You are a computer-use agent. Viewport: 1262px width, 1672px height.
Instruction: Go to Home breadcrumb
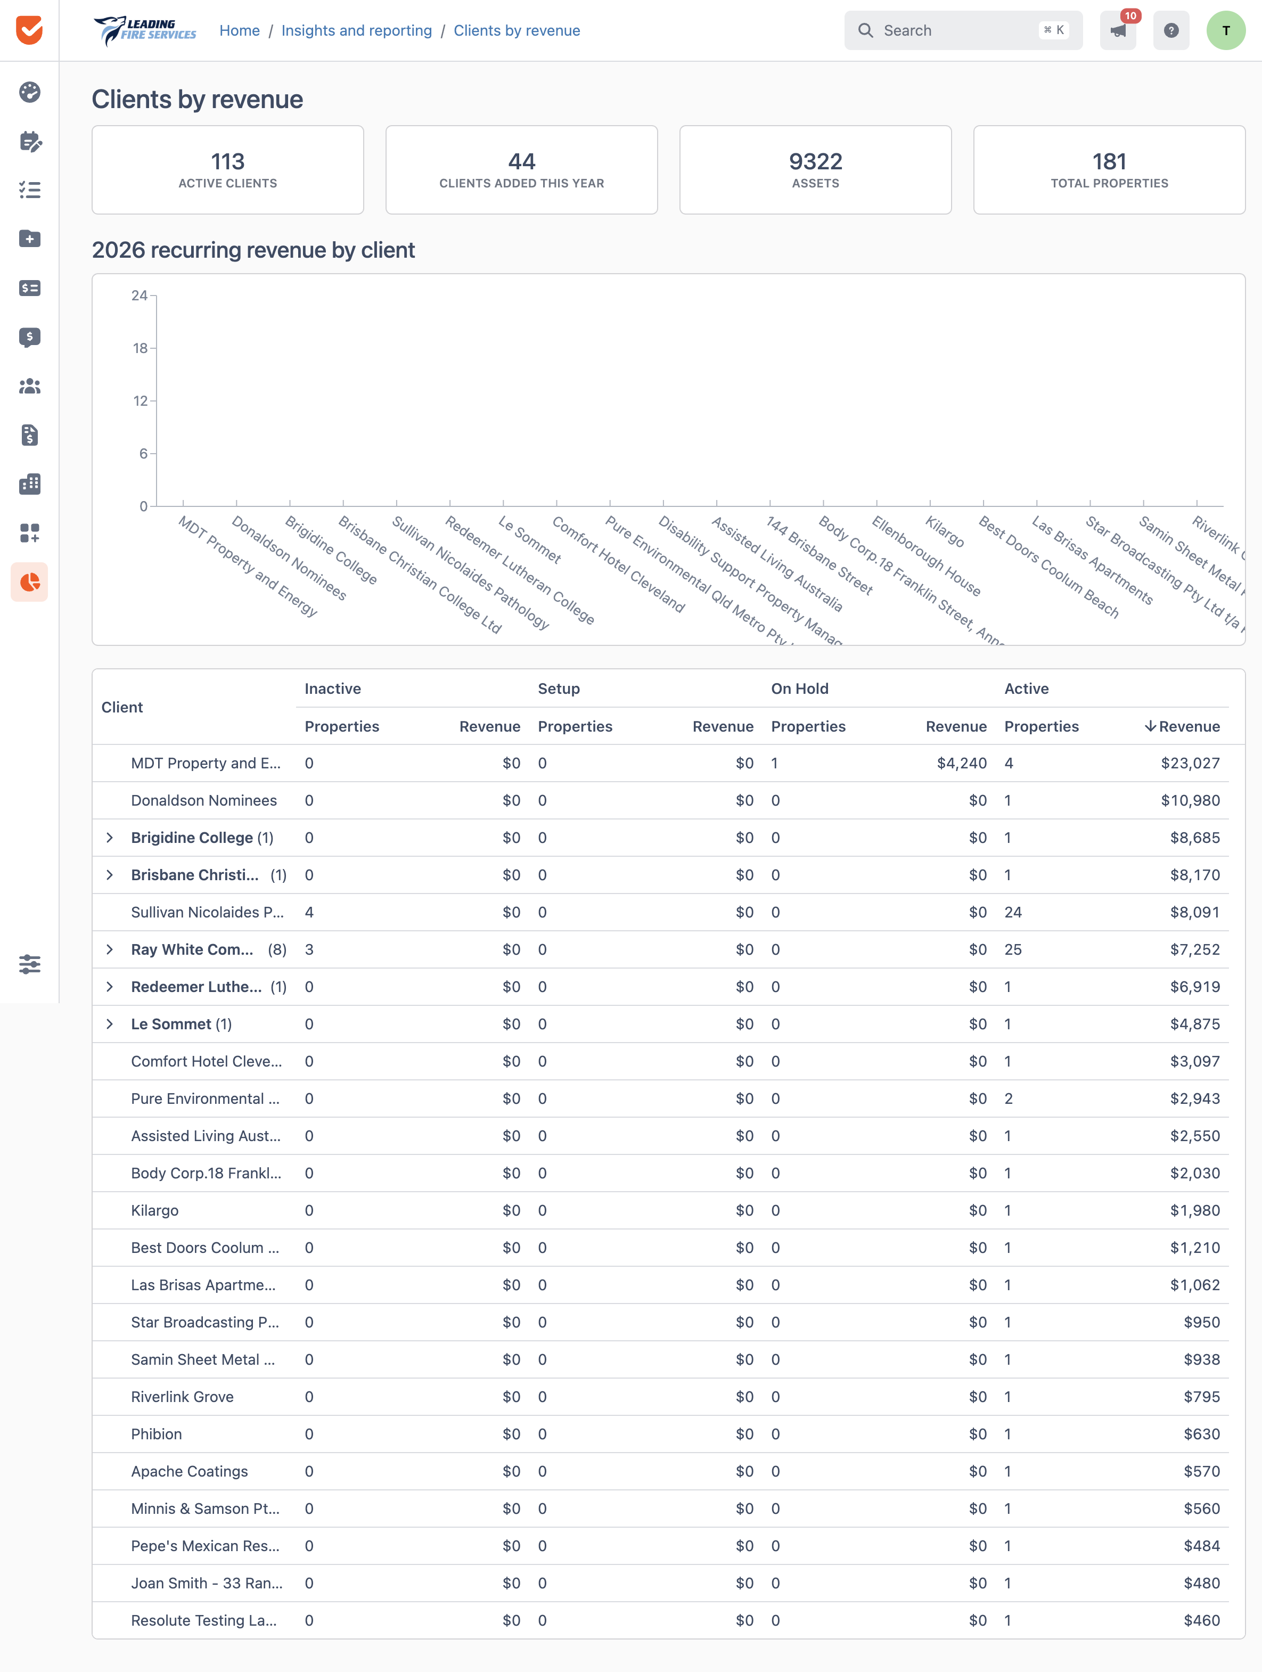tap(240, 30)
